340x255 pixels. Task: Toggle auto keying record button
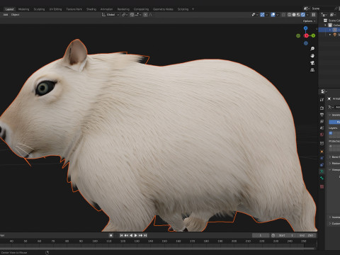click(x=110, y=235)
